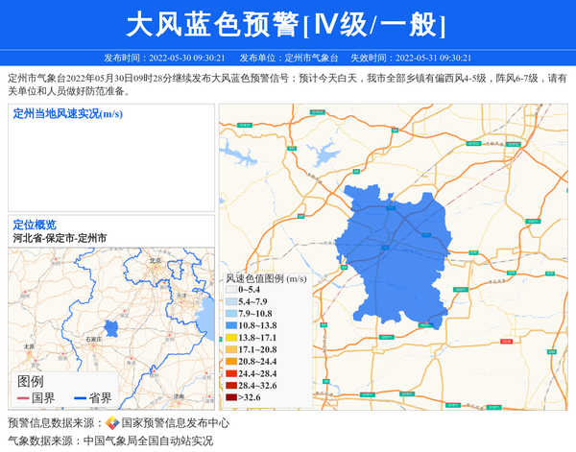Click the warning description paragraph starting 定州市气象台2022年

(x=288, y=84)
